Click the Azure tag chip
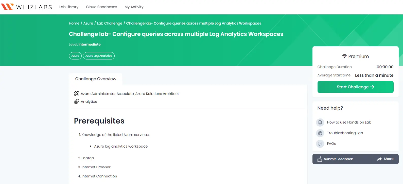403x184 pixels. click(75, 56)
